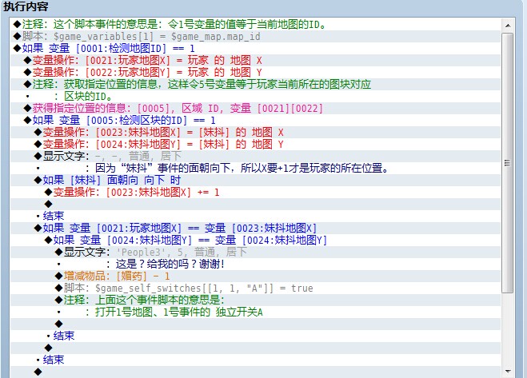Select comment 上面这个事件脚本的意思是
The width and height of the screenshot is (527, 378).
click(255, 300)
